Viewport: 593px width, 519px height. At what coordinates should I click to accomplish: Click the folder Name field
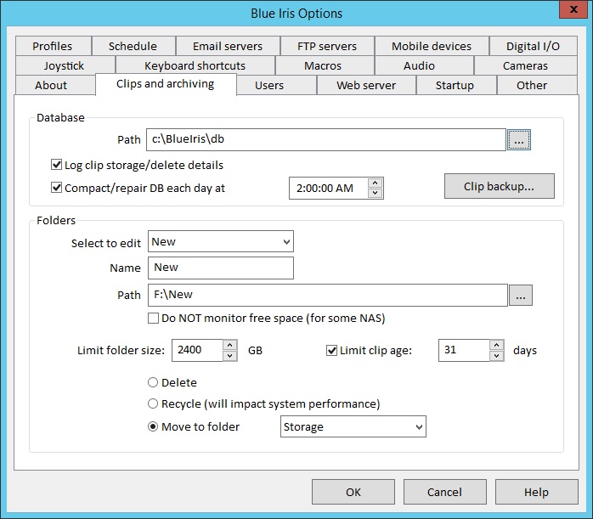click(221, 268)
